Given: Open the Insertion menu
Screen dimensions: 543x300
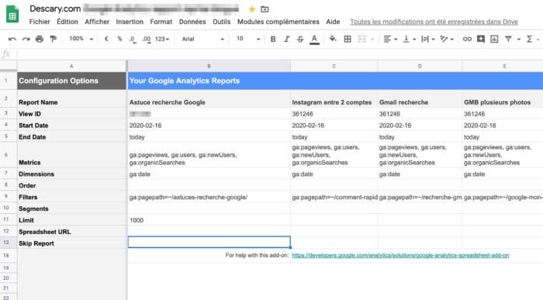Looking at the screenshot, I should click(x=130, y=22).
